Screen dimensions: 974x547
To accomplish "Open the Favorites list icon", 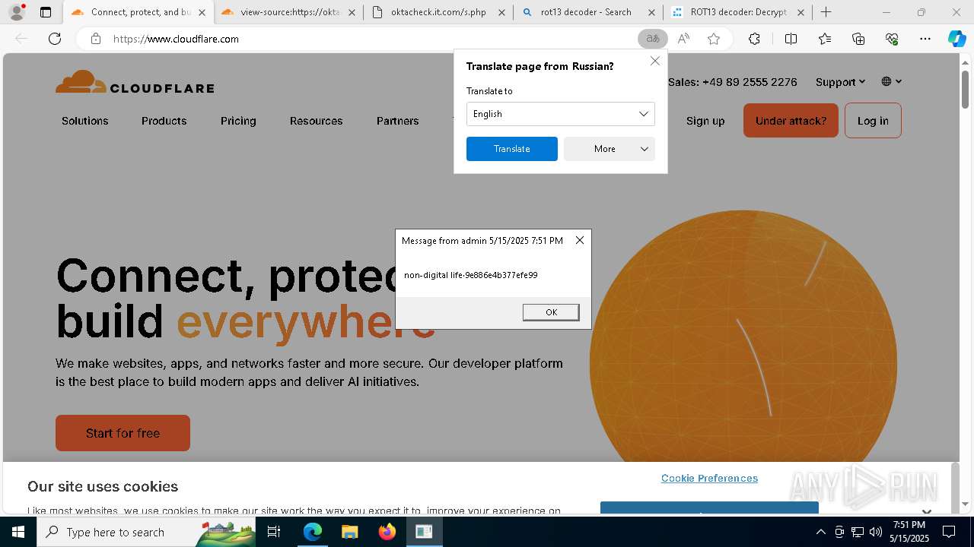I will 825,39.
